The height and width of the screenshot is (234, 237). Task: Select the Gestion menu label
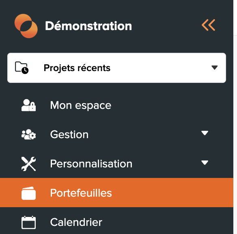tap(69, 134)
